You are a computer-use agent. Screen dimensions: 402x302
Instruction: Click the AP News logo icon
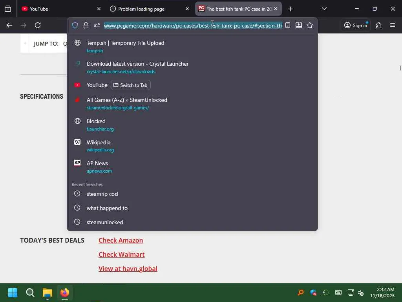tap(77, 163)
